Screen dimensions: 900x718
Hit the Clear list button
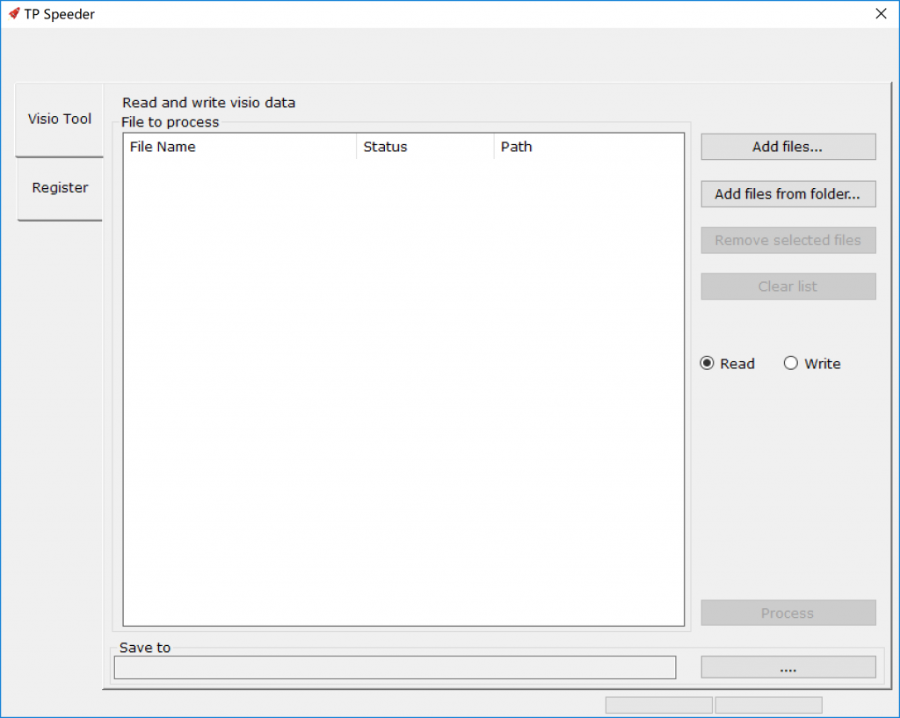[787, 286]
